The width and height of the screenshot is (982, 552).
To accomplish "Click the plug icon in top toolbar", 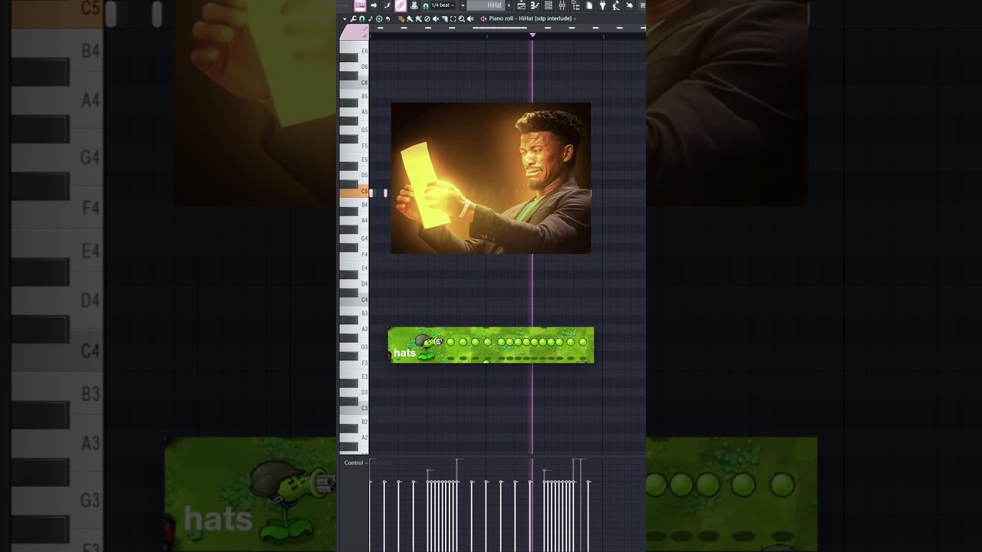I will (602, 5).
